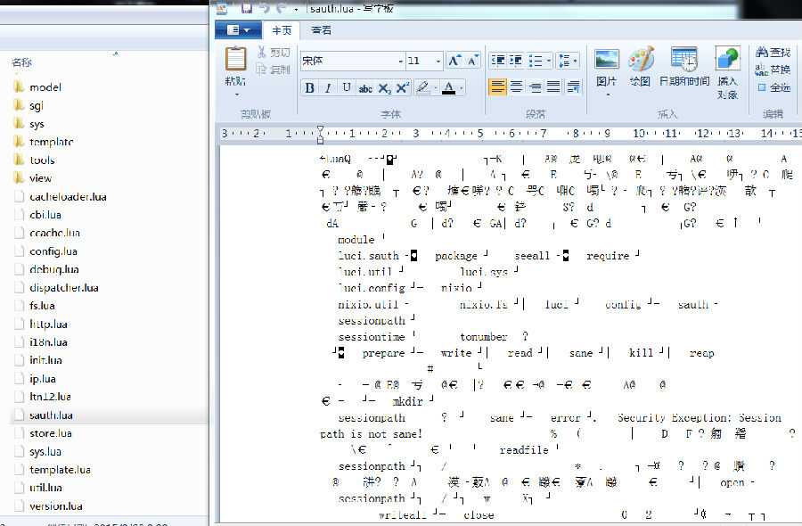The height and width of the screenshot is (526, 802).
Task: Open the font family dropdown
Action: [x=400, y=62]
